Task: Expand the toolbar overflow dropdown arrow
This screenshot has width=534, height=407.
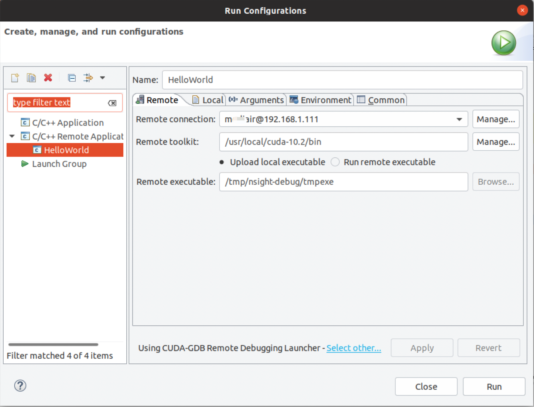Action: click(102, 78)
